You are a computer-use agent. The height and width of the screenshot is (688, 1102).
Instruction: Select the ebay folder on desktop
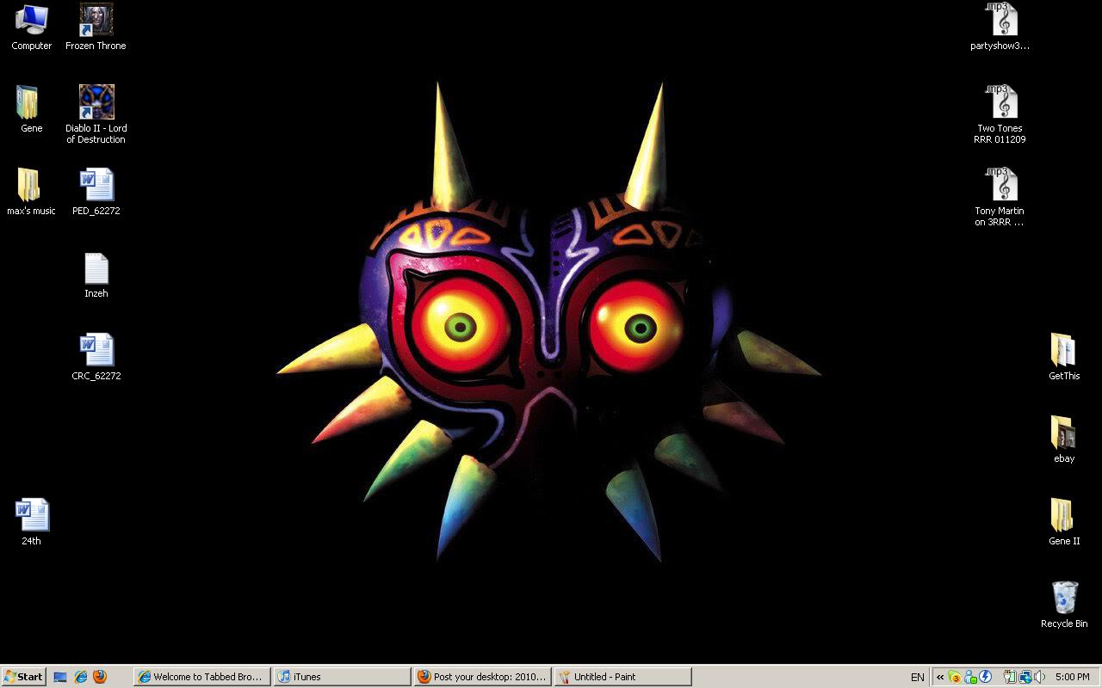point(1064,433)
